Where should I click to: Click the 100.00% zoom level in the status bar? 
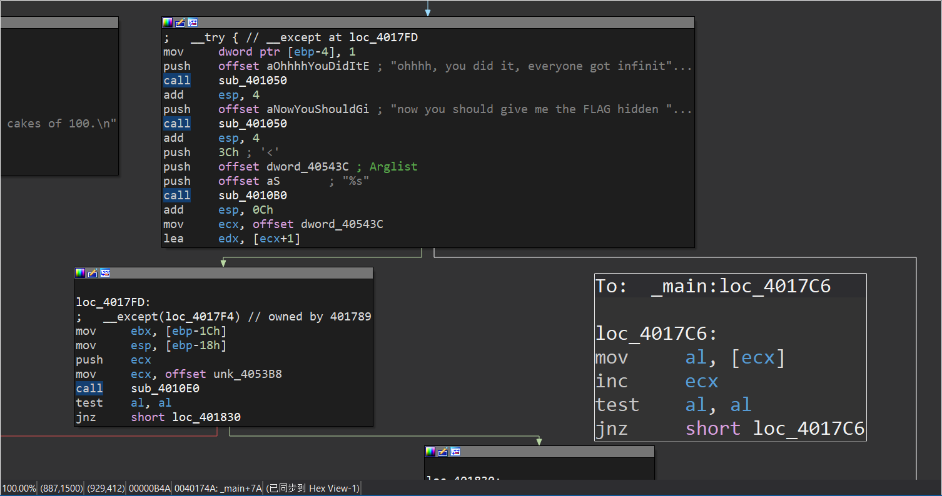point(19,488)
